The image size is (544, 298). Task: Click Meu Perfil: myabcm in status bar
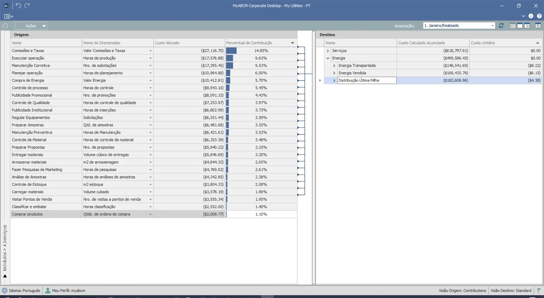coord(65,291)
